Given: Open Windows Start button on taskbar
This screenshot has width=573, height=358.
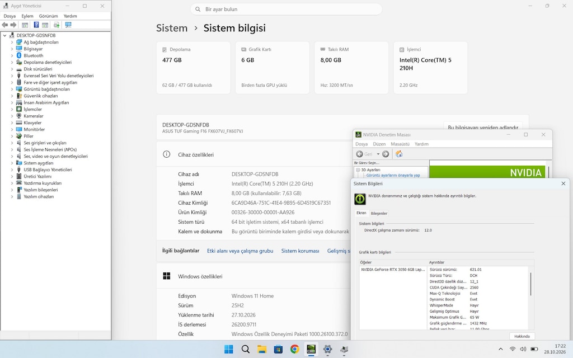Looking at the screenshot, I should point(229,349).
